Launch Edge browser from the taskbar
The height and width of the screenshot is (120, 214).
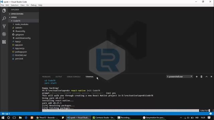pyautogui.click(x=26, y=118)
